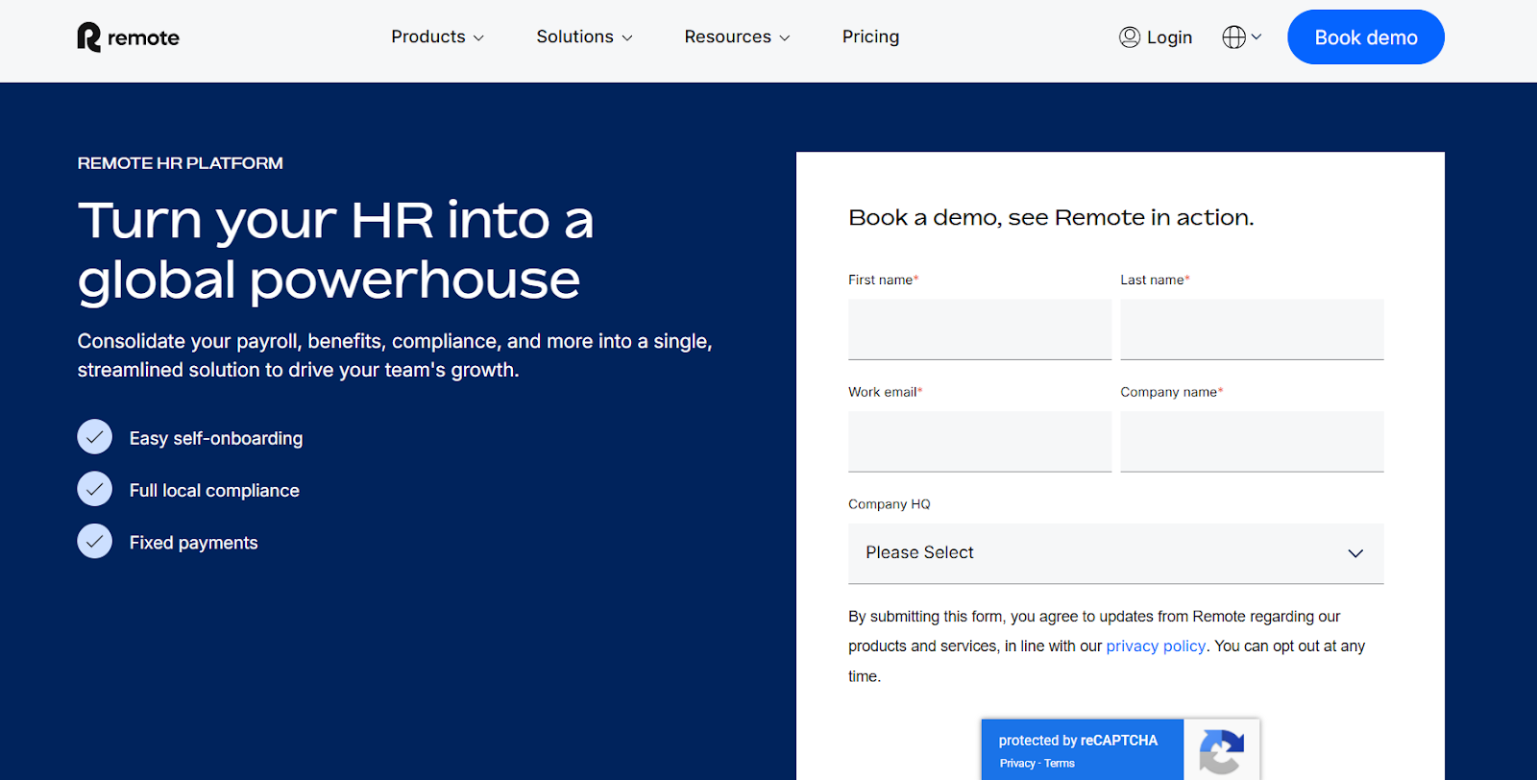Click the reCAPTCHA logo icon
Screen dimensions: 1537x780
tap(1221, 750)
